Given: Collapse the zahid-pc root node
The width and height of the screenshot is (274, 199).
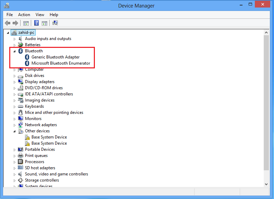Looking at the screenshot, I should click(x=8, y=33).
